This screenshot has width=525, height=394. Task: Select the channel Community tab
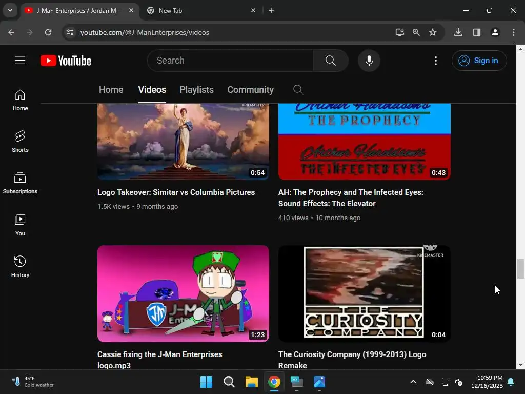tap(250, 90)
